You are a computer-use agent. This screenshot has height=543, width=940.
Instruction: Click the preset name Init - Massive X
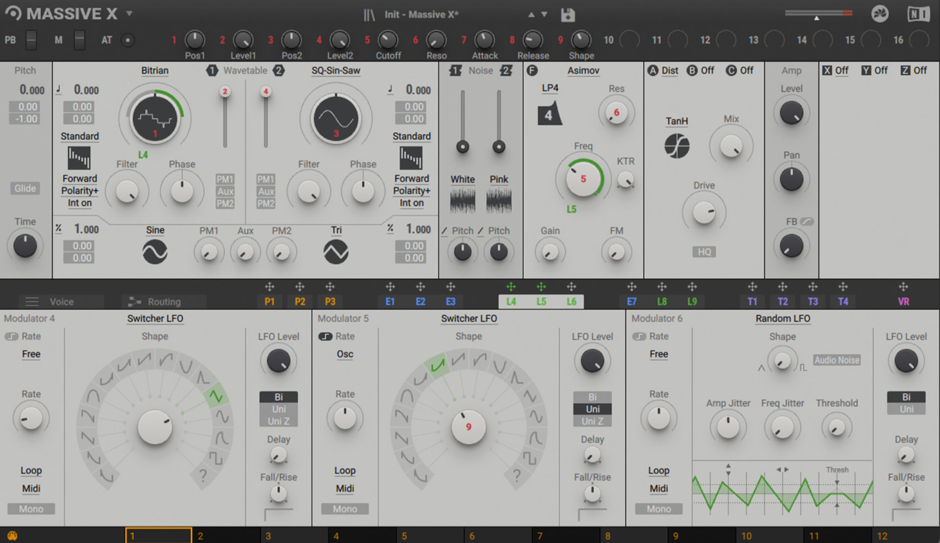pyautogui.click(x=422, y=14)
